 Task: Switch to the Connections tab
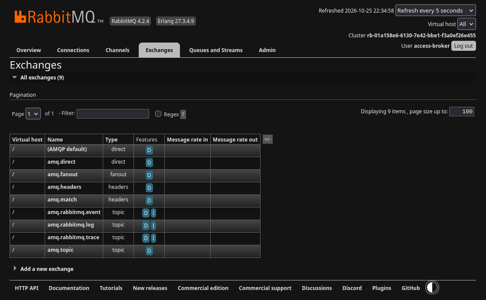tap(73, 50)
